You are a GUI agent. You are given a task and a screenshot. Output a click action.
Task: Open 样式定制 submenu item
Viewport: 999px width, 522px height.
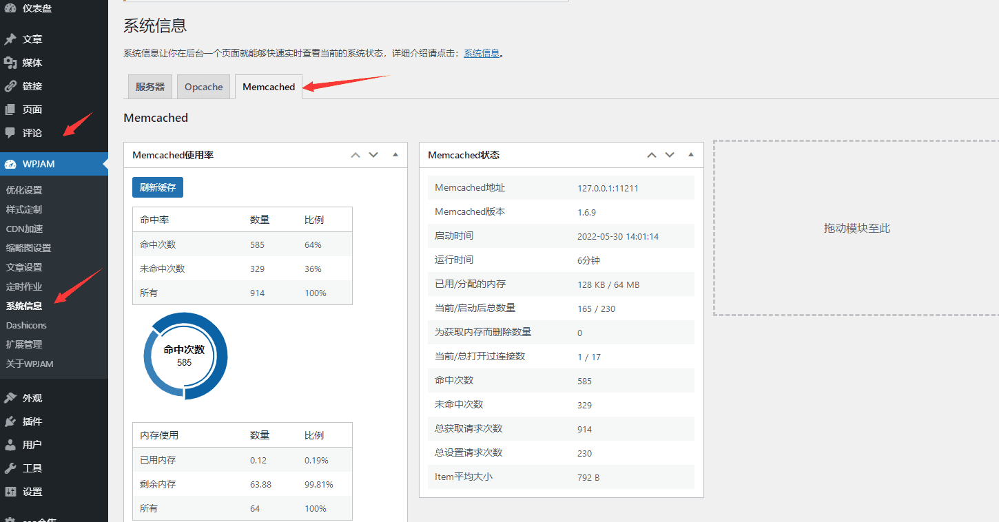tap(24, 209)
